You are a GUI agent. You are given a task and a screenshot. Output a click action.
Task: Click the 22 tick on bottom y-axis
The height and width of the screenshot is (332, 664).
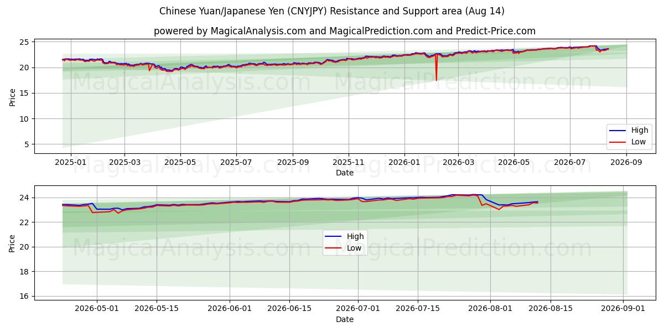coord(25,222)
